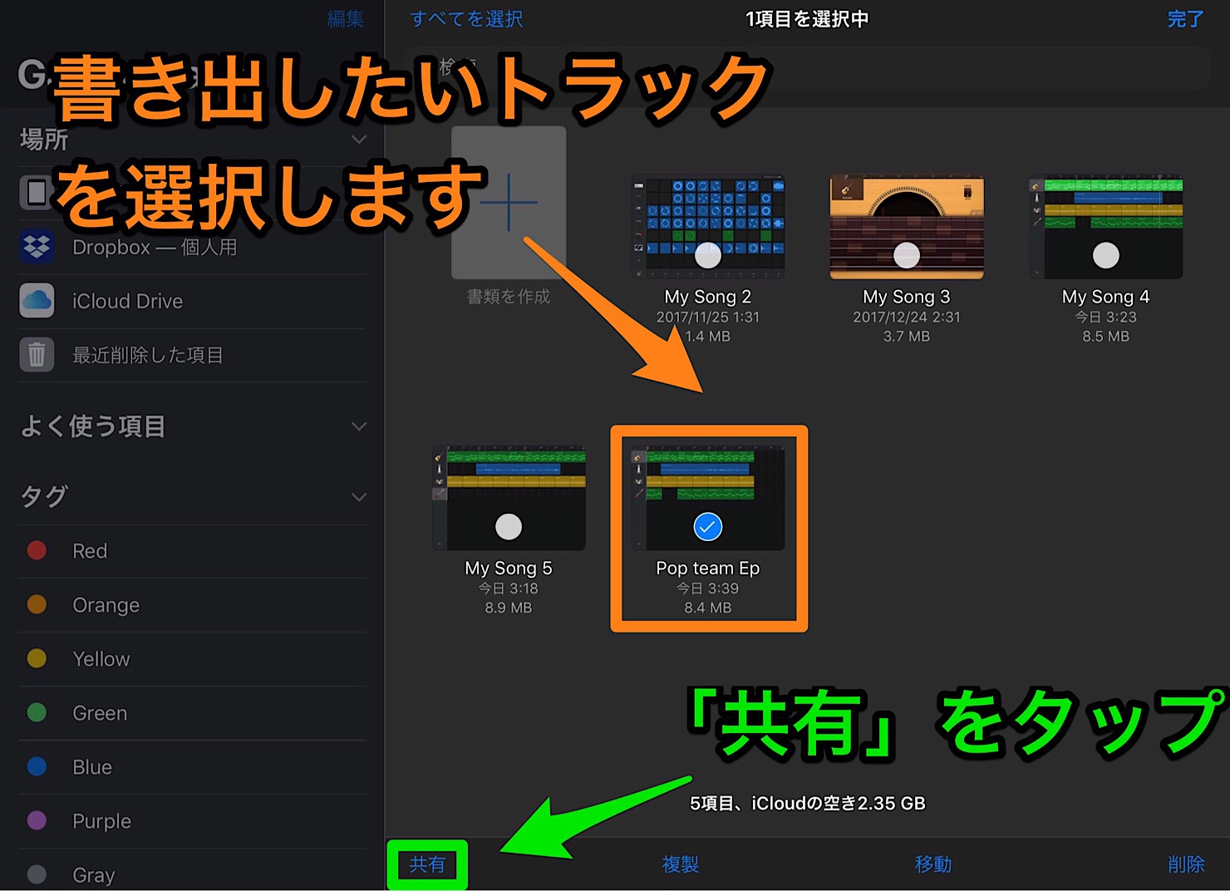Select the Yellow tag dot
The width and height of the screenshot is (1230, 891).
click(37, 658)
